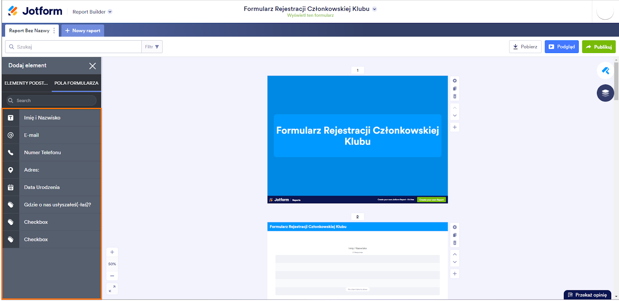Delete slide 1 with the trash icon
This screenshot has width=619, height=301.
(455, 96)
